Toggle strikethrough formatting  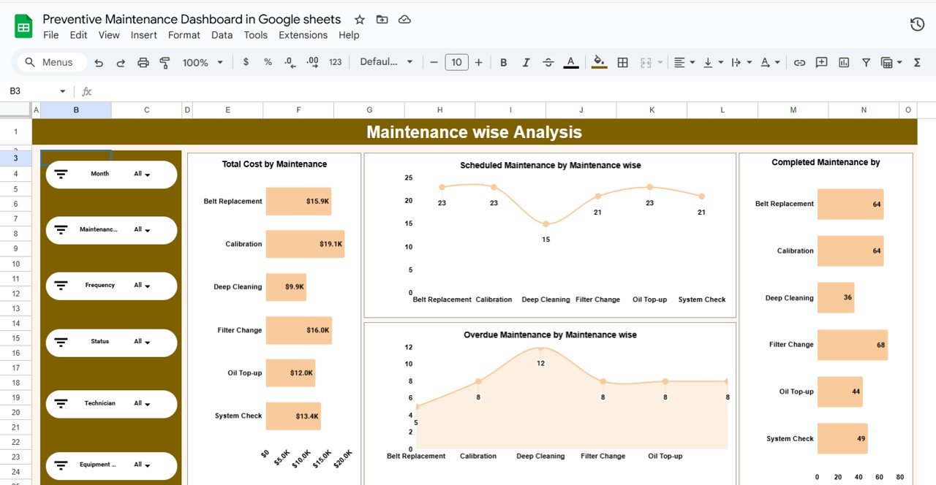pyautogui.click(x=548, y=62)
